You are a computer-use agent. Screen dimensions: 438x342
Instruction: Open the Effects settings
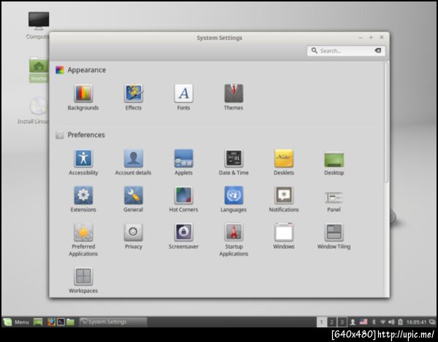(x=134, y=97)
